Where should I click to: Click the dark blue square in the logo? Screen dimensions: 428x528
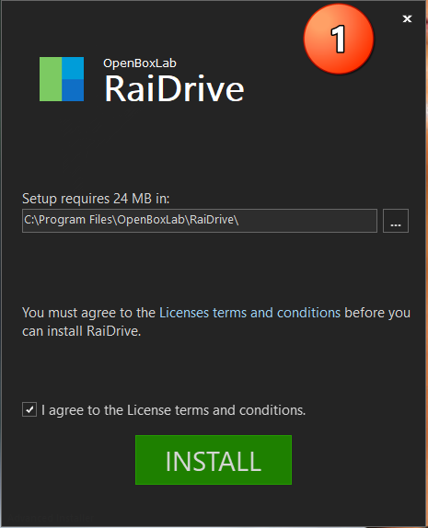pyautogui.click(x=73, y=90)
